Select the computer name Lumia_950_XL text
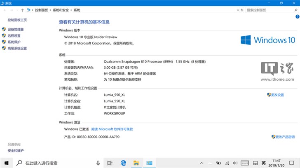This screenshot has width=300, height=168. 115,95
